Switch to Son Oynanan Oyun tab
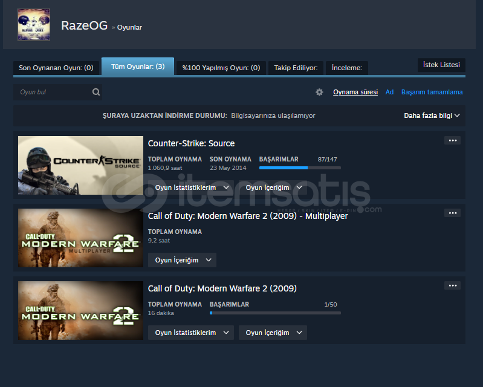This screenshot has width=483, height=387. [56, 68]
